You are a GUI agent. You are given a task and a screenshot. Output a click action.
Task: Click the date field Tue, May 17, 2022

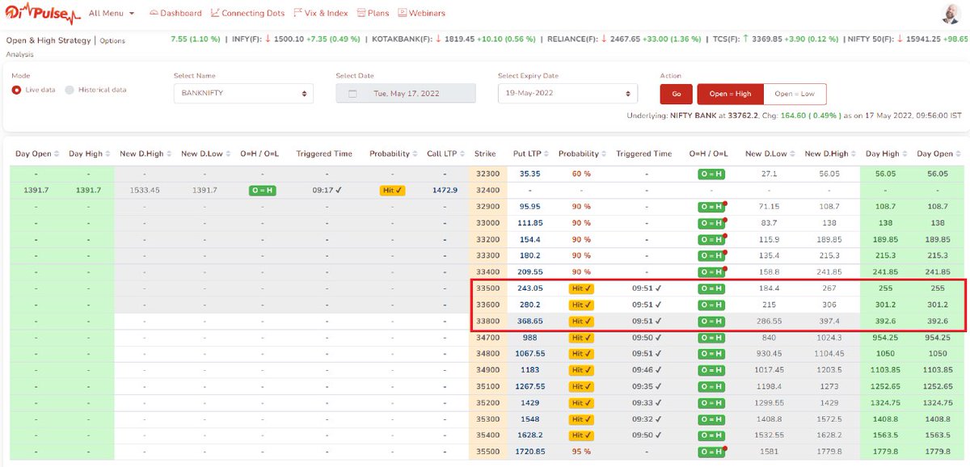[x=406, y=93]
